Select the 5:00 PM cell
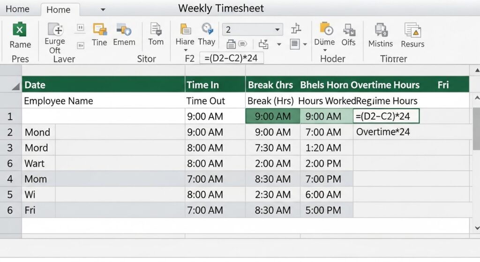Screen dimensions: 480x262 (x=327, y=210)
